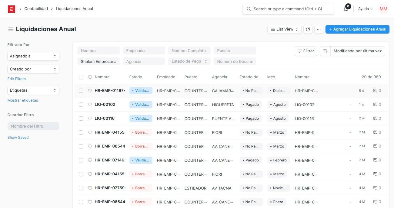
Task: Click the red ERPNext home logo
Action: click(11, 9)
